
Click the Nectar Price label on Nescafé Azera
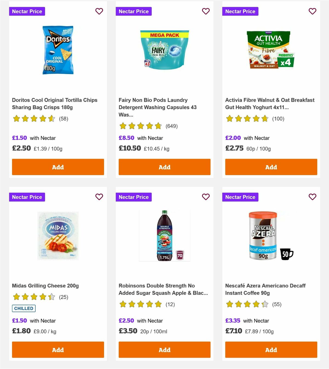(240, 197)
